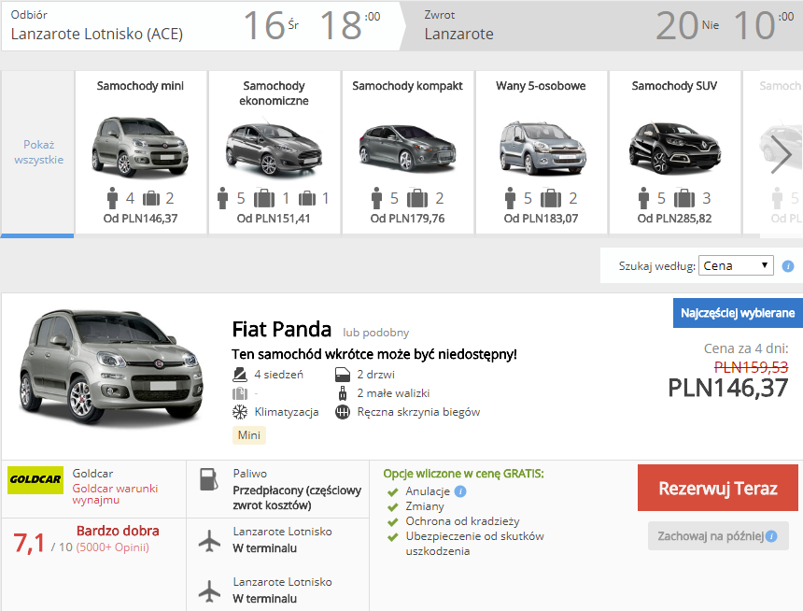Image resolution: width=803 pixels, height=611 pixels.
Task: Click the suitcase icon on Samochody mini
Action: 151,198
